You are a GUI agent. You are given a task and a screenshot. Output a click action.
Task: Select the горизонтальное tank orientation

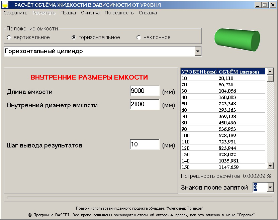(x=73, y=37)
